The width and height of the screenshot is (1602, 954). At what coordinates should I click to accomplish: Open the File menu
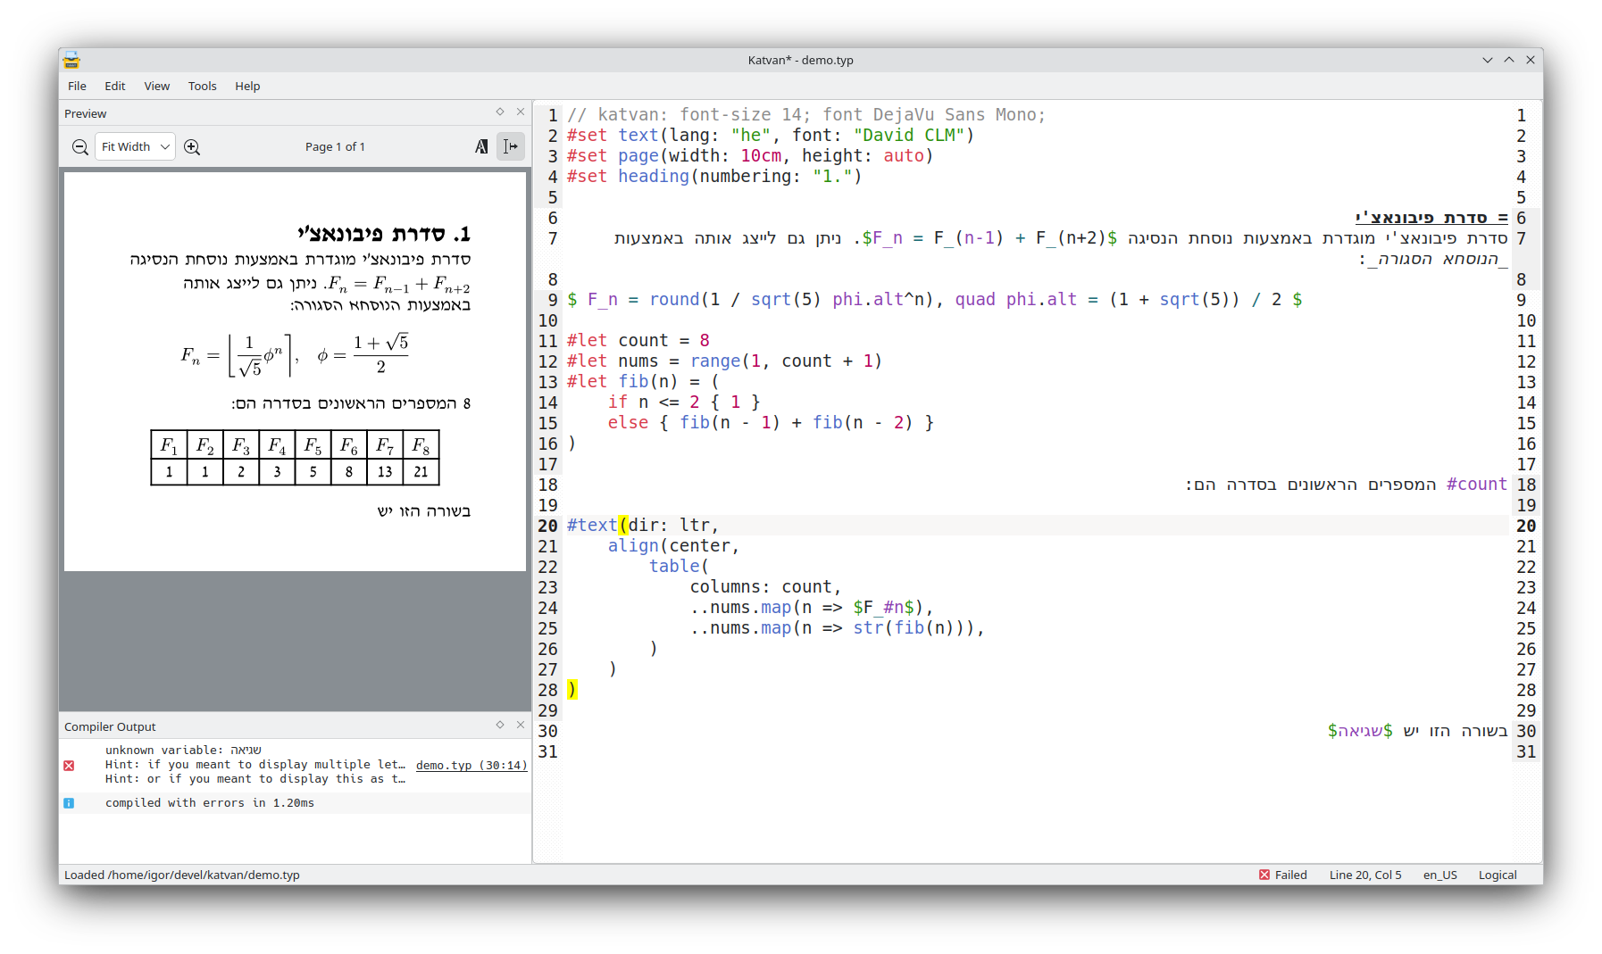78,87
